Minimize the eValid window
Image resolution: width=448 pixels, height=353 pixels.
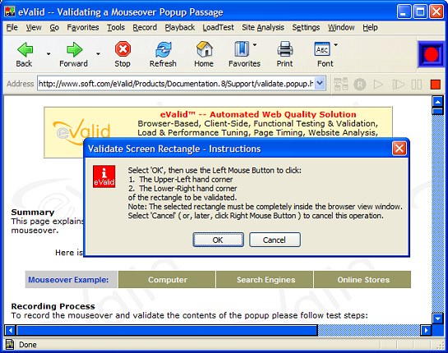pos(404,12)
